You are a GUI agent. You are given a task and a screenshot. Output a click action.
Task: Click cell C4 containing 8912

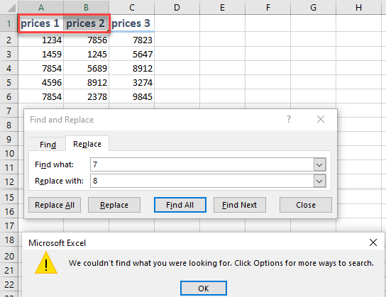[132, 68]
